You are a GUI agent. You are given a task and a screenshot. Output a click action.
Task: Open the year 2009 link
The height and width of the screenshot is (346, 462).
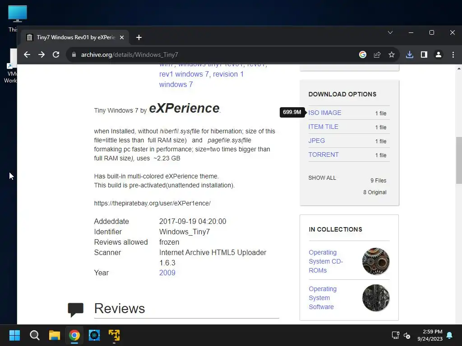pos(167,273)
